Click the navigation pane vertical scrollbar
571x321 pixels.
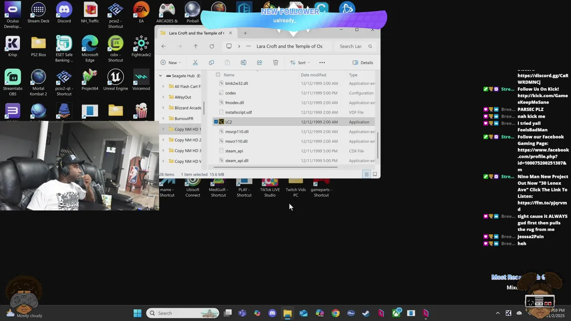[x=204, y=107]
